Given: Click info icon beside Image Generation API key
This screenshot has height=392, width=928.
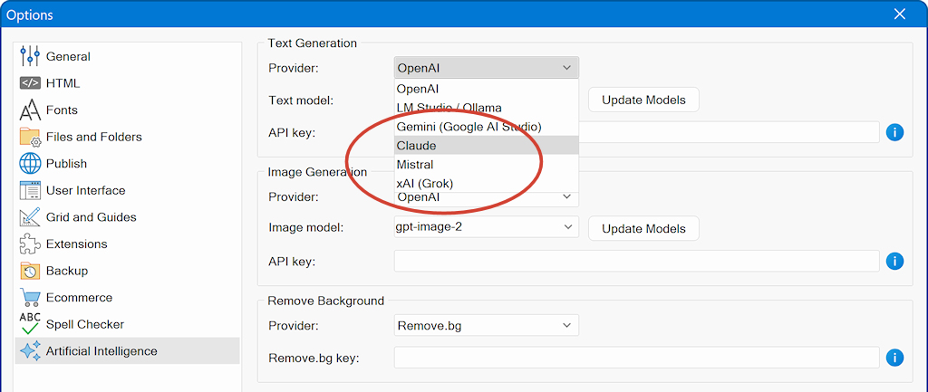Looking at the screenshot, I should click(x=894, y=261).
